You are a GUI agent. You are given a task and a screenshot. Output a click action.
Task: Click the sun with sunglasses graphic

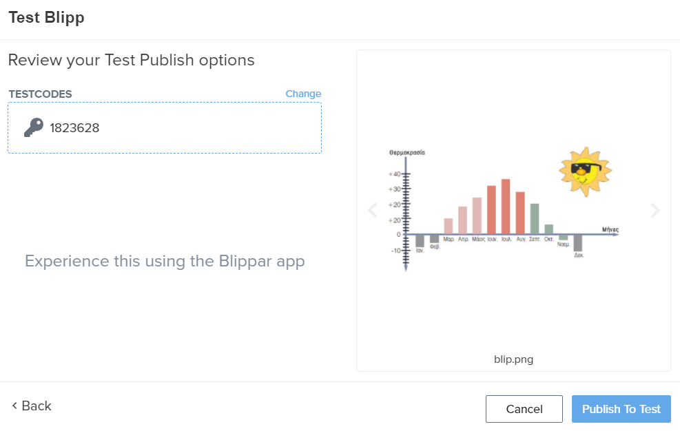584,170
